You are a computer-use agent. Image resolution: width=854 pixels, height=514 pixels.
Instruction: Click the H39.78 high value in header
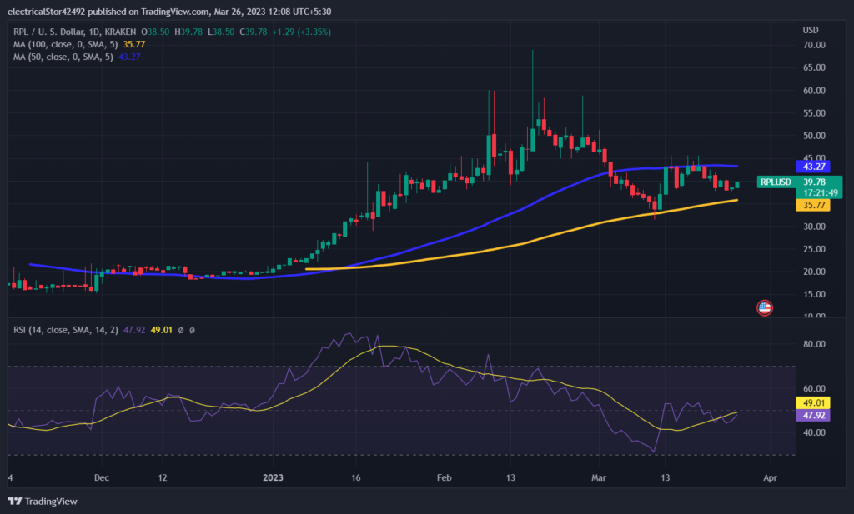tap(188, 32)
